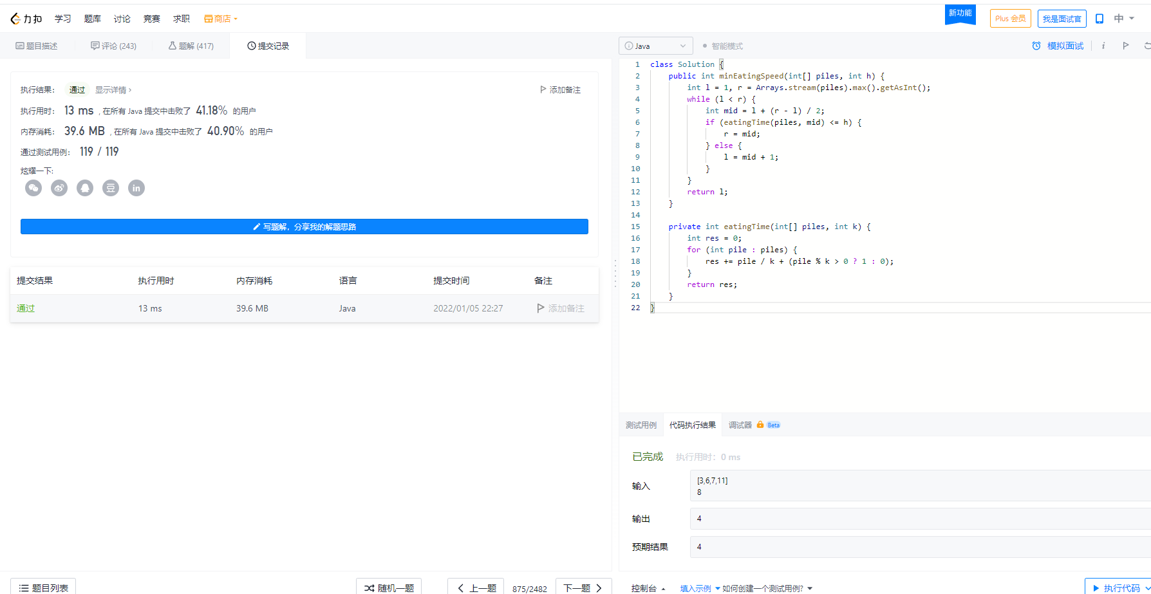Open 求职 nav menu
The height and width of the screenshot is (594, 1151).
pos(182,19)
